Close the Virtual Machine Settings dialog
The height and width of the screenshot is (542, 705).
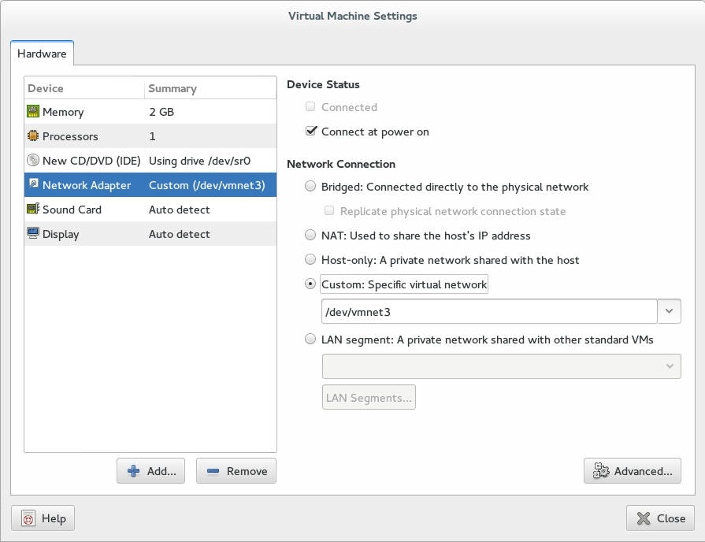[660, 518]
